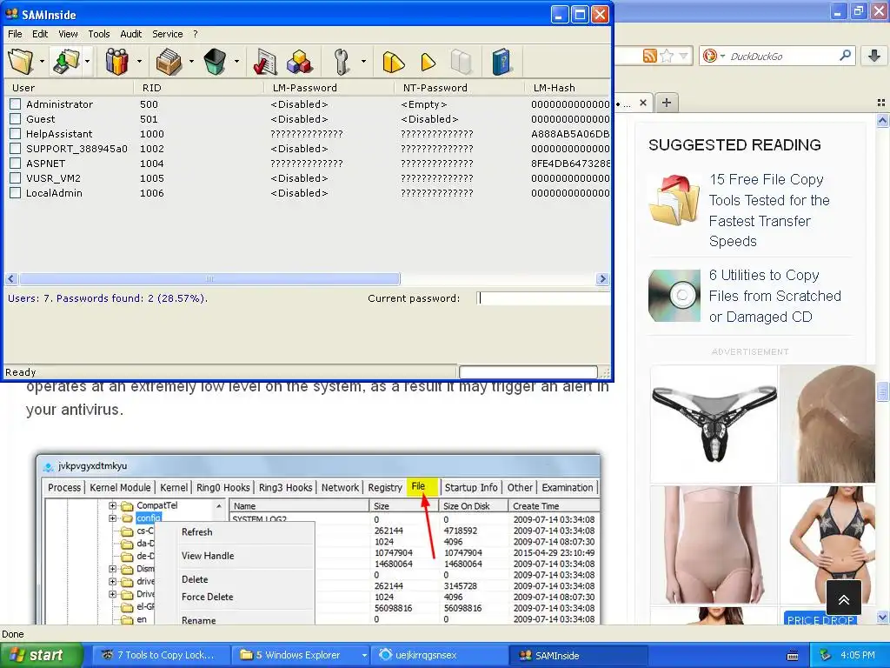Image resolution: width=890 pixels, height=668 pixels.
Task: Open dropdown arrow next to open folder icon
Action: point(42,62)
